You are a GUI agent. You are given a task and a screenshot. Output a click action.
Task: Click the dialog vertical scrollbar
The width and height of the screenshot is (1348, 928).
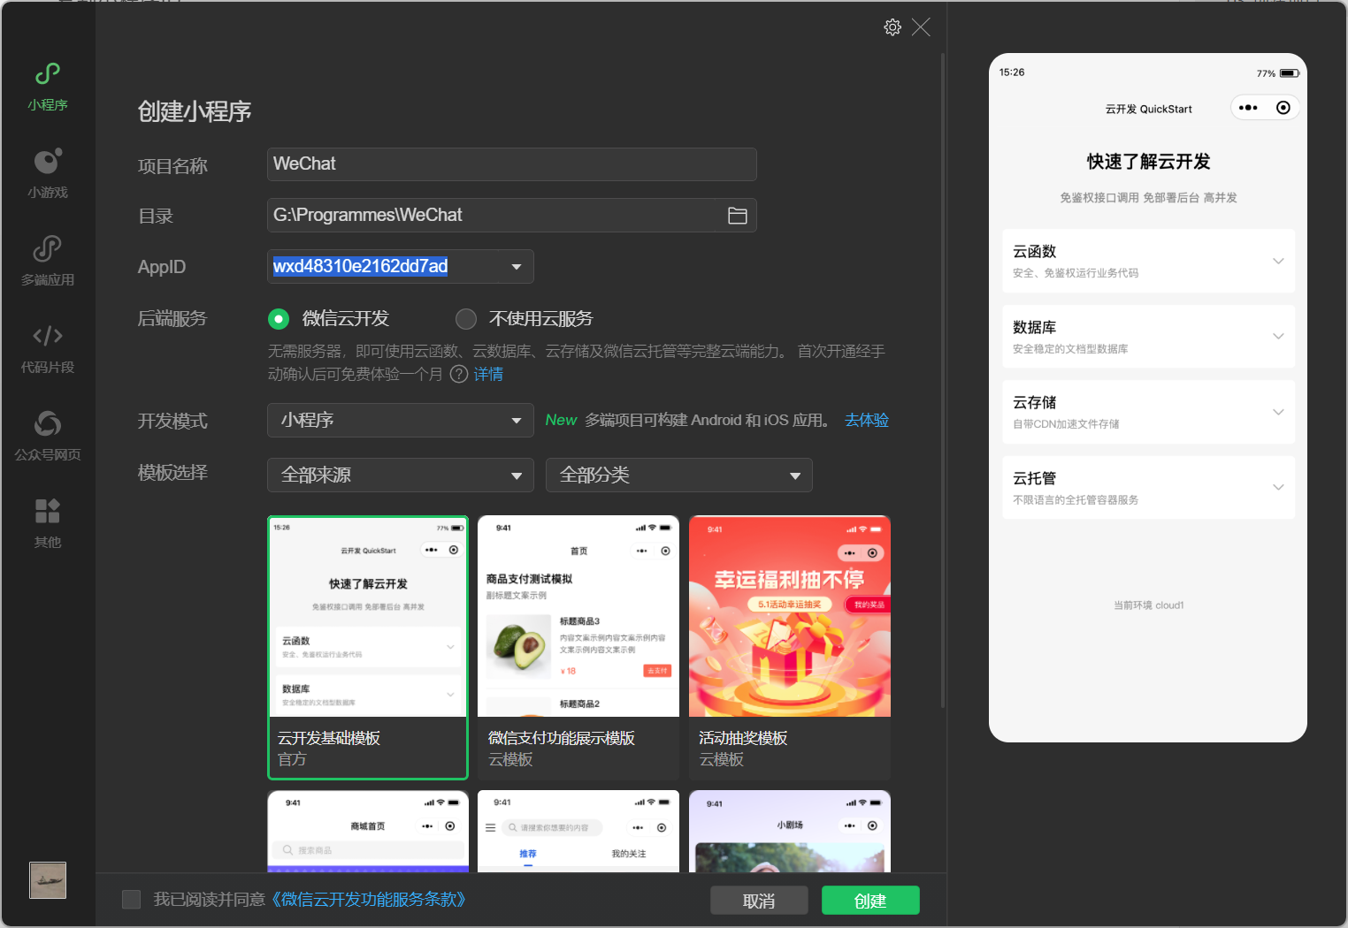tap(943, 380)
